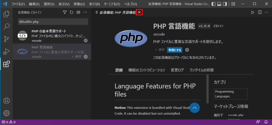The height and width of the screenshot is (125, 272).
Task: Click the large PHP logo image
Action: click(131, 39)
